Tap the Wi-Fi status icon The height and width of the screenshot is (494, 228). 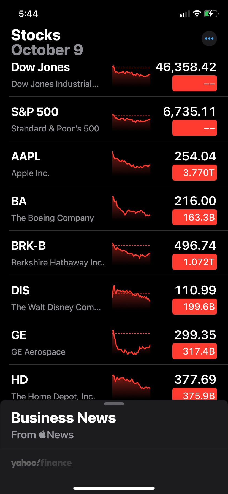(197, 14)
